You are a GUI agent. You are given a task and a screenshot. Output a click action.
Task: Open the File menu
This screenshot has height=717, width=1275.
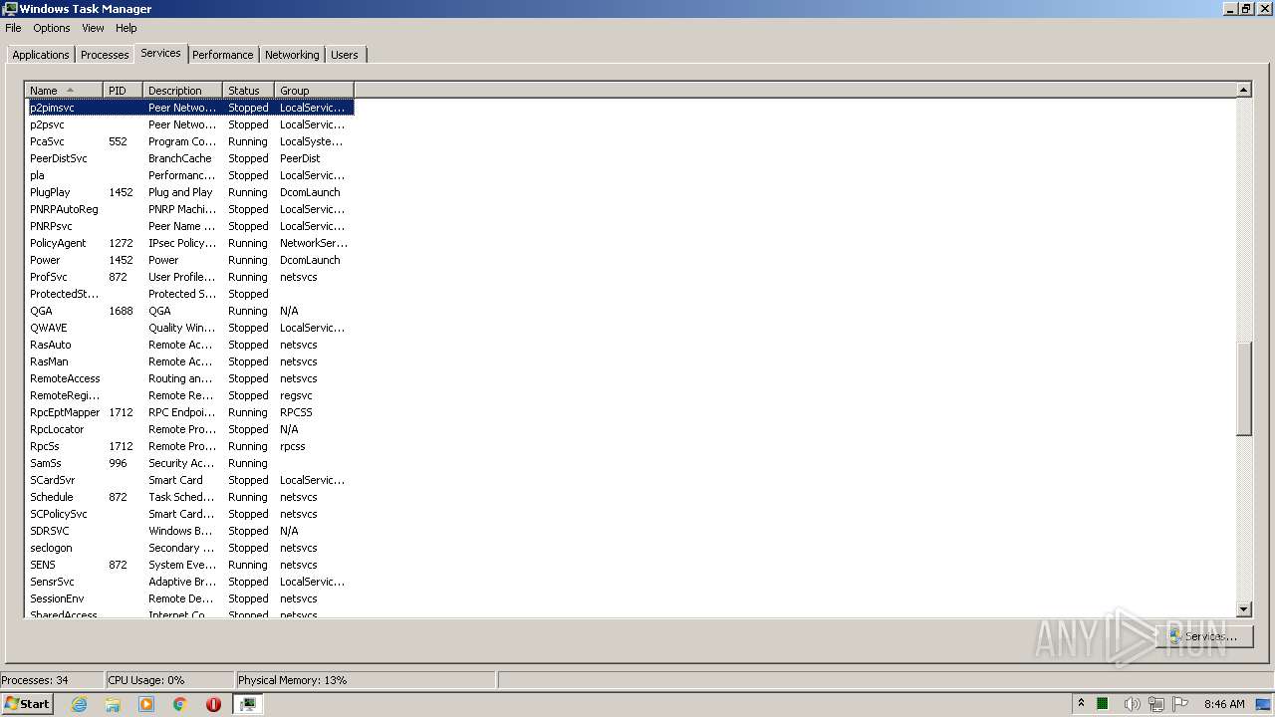(13, 28)
